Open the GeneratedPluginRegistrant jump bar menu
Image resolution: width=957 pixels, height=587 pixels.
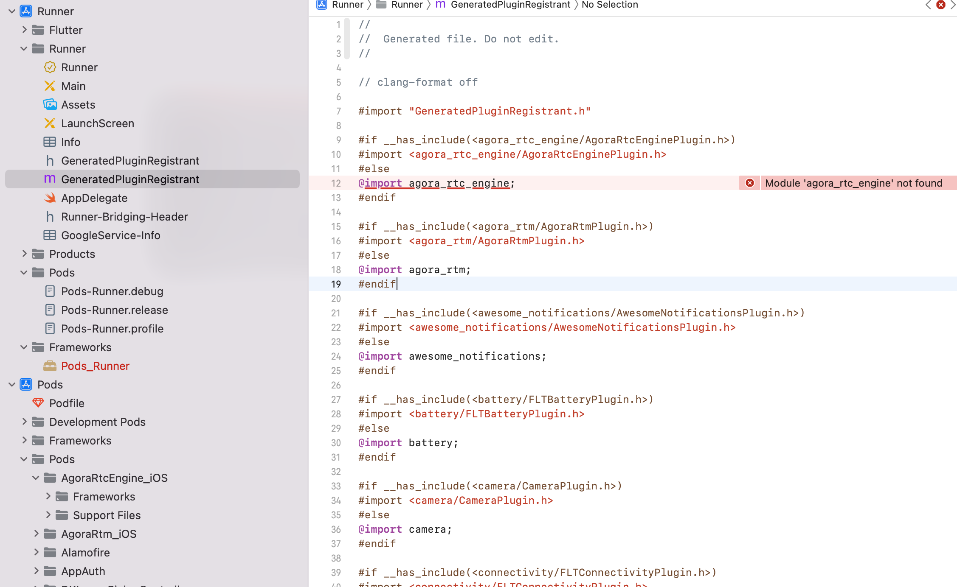click(510, 5)
